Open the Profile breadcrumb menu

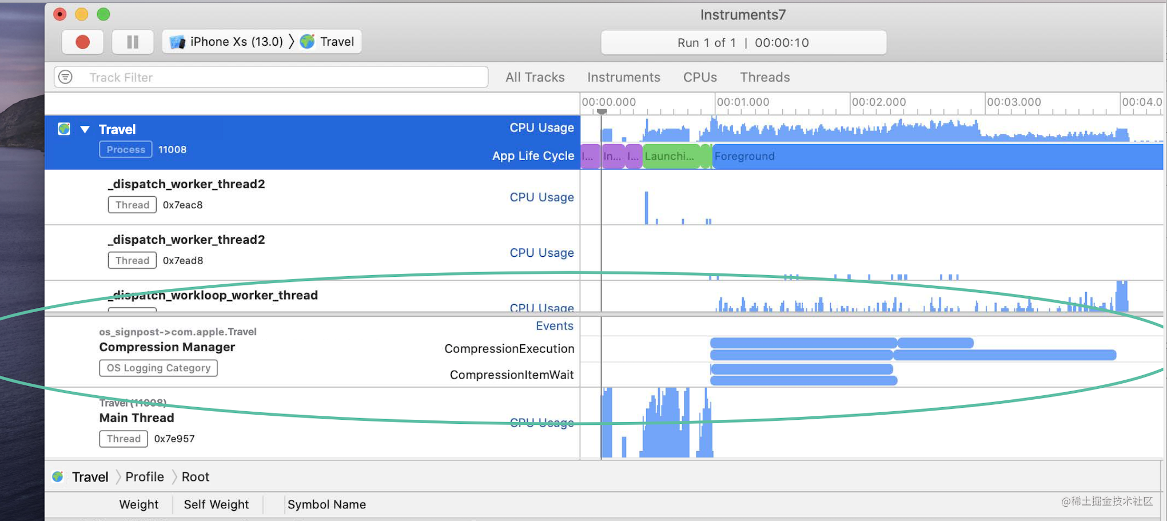(145, 477)
